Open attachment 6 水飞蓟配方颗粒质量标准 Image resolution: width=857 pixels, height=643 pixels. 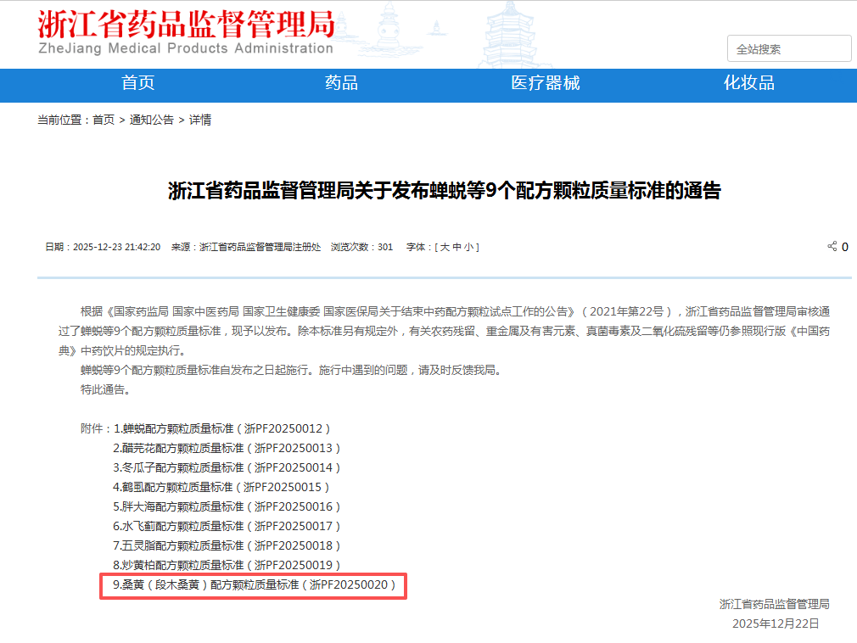coord(227,526)
